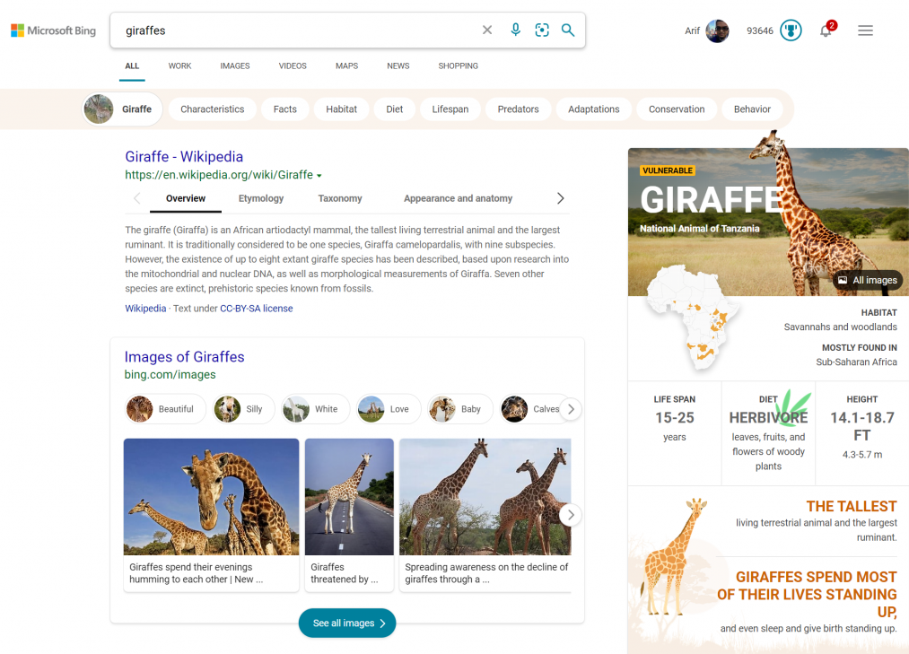Open the bing.com/images link

[x=170, y=374]
